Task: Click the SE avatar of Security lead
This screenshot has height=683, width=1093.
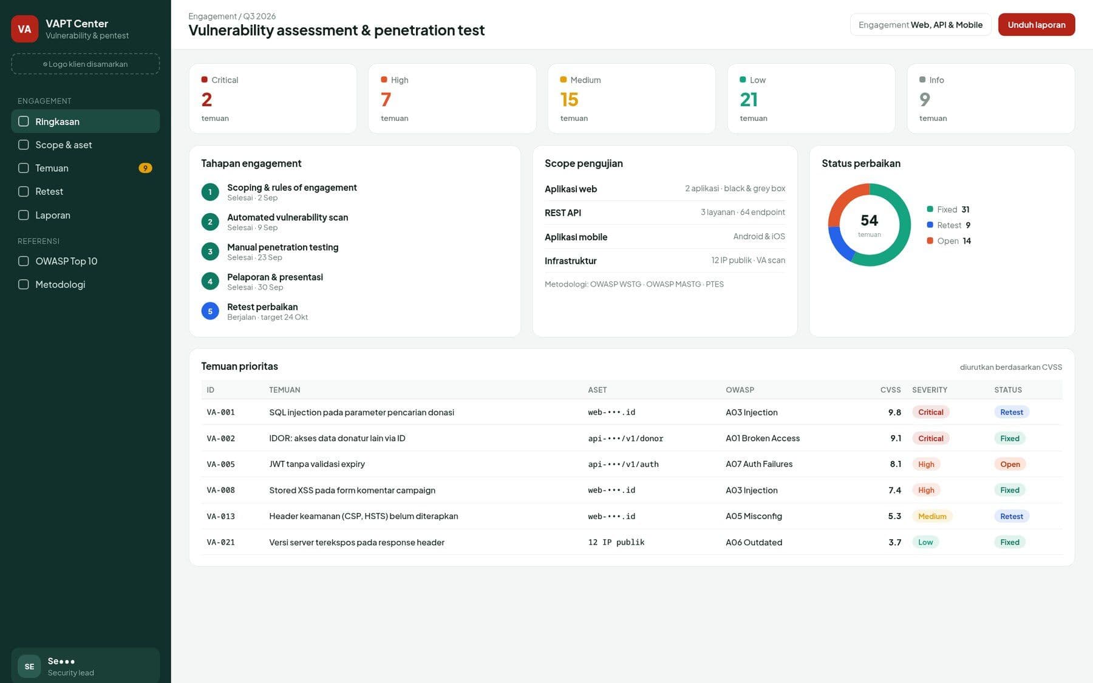Action: coord(29,666)
